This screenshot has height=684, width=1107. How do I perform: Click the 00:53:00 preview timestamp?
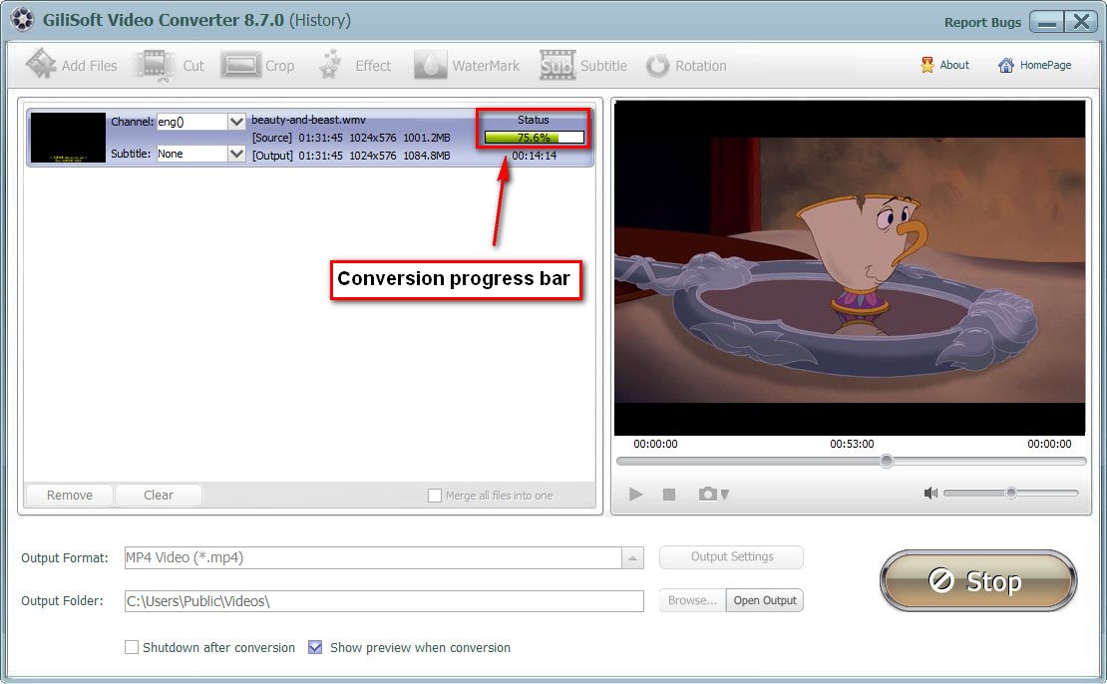852,444
